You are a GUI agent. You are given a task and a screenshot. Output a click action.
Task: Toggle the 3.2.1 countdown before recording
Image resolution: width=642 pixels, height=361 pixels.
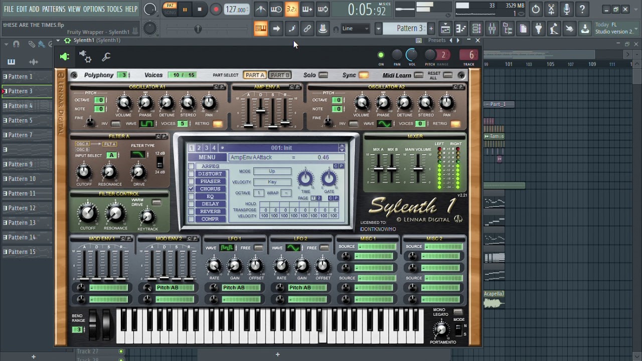click(291, 9)
